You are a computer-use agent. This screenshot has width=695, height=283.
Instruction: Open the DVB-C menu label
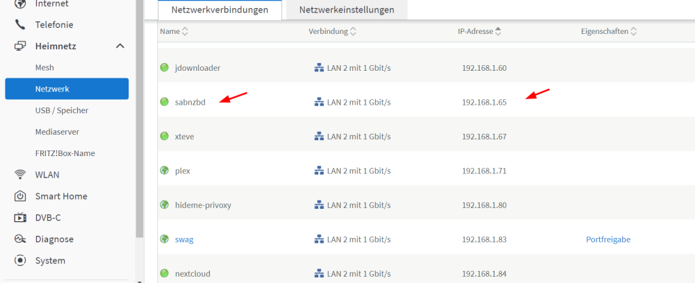49,218
